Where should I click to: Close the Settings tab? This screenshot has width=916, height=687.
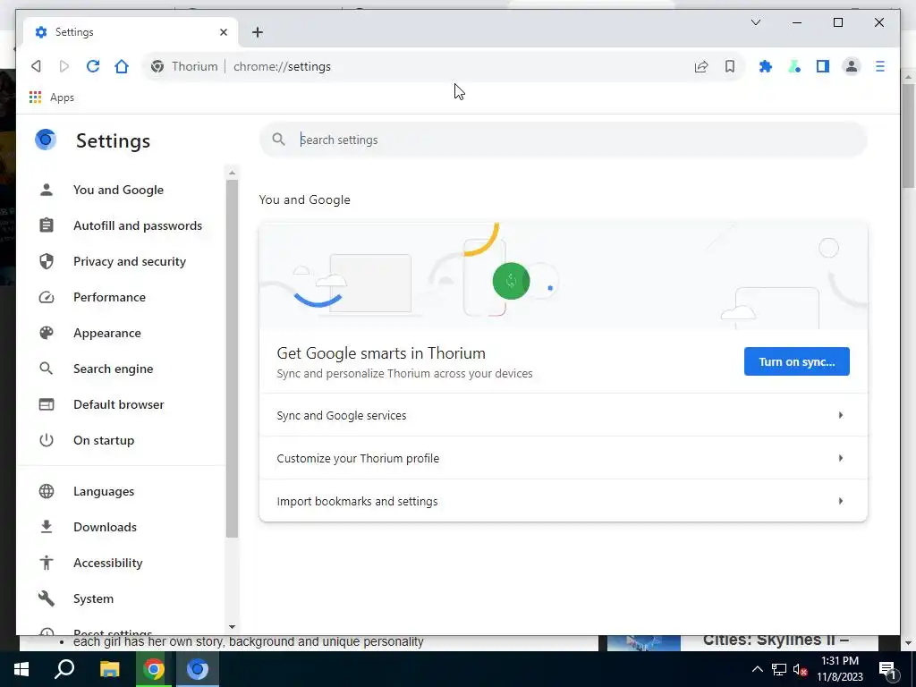click(223, 32)
